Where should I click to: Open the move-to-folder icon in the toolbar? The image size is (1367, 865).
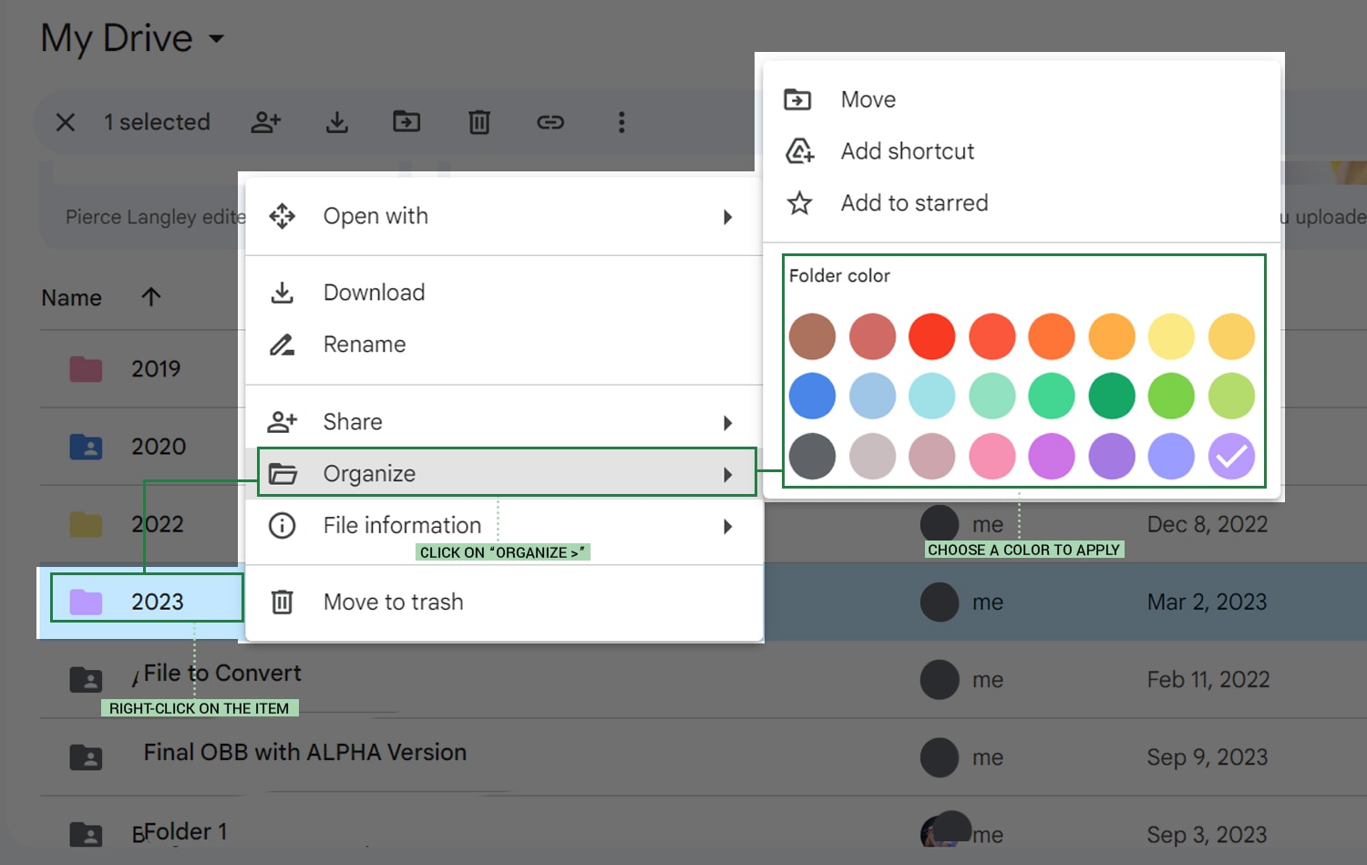(x=406, y=121)
